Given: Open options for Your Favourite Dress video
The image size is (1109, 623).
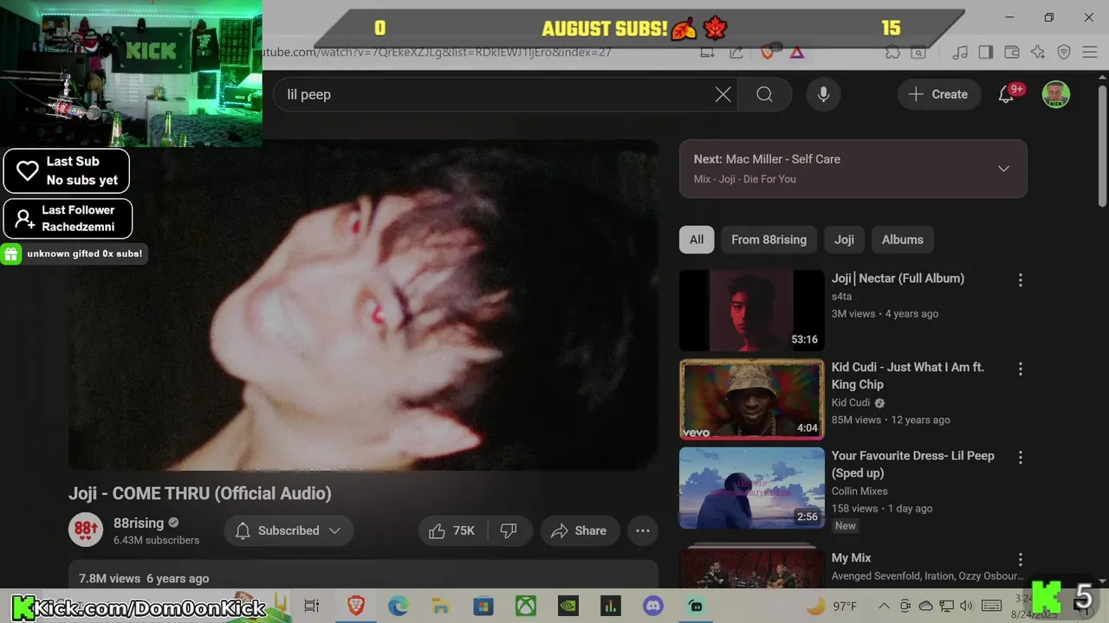Looking at the screenshot, I should (1020, 457).
